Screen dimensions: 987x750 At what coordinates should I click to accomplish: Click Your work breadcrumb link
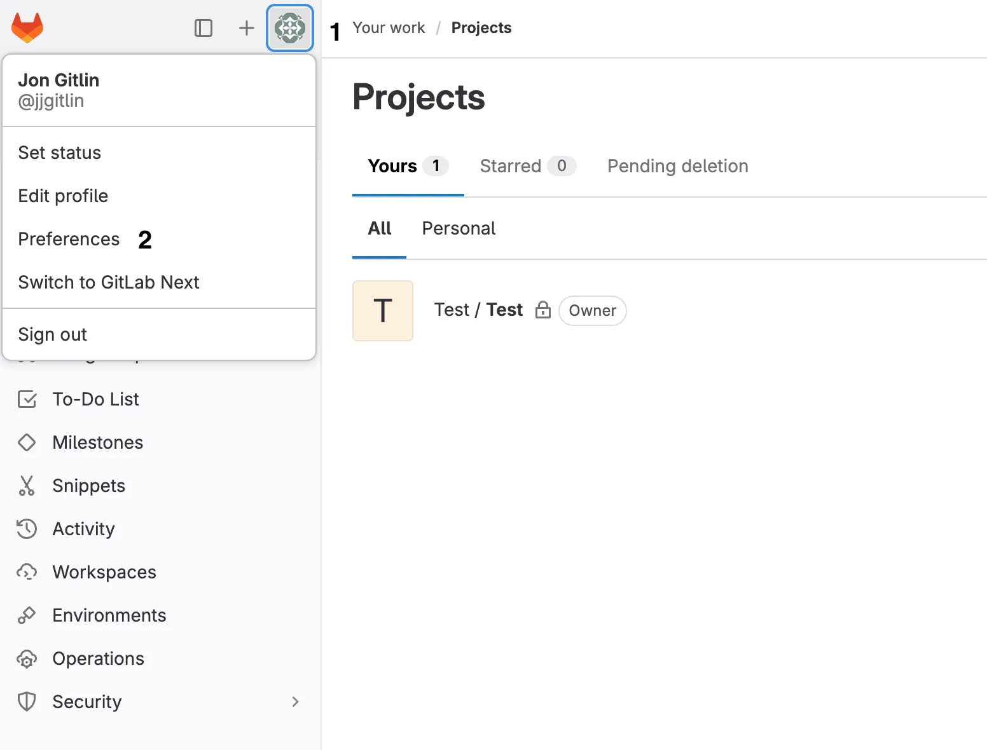[389, 28]
